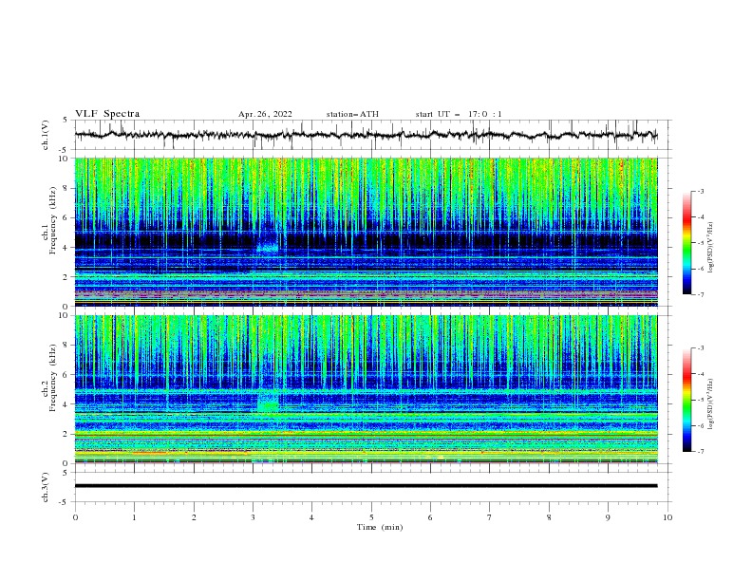Click the 'ch.3(V)' axis label
This screenshot has height=581, width=752.
click(x=46, y=487)
